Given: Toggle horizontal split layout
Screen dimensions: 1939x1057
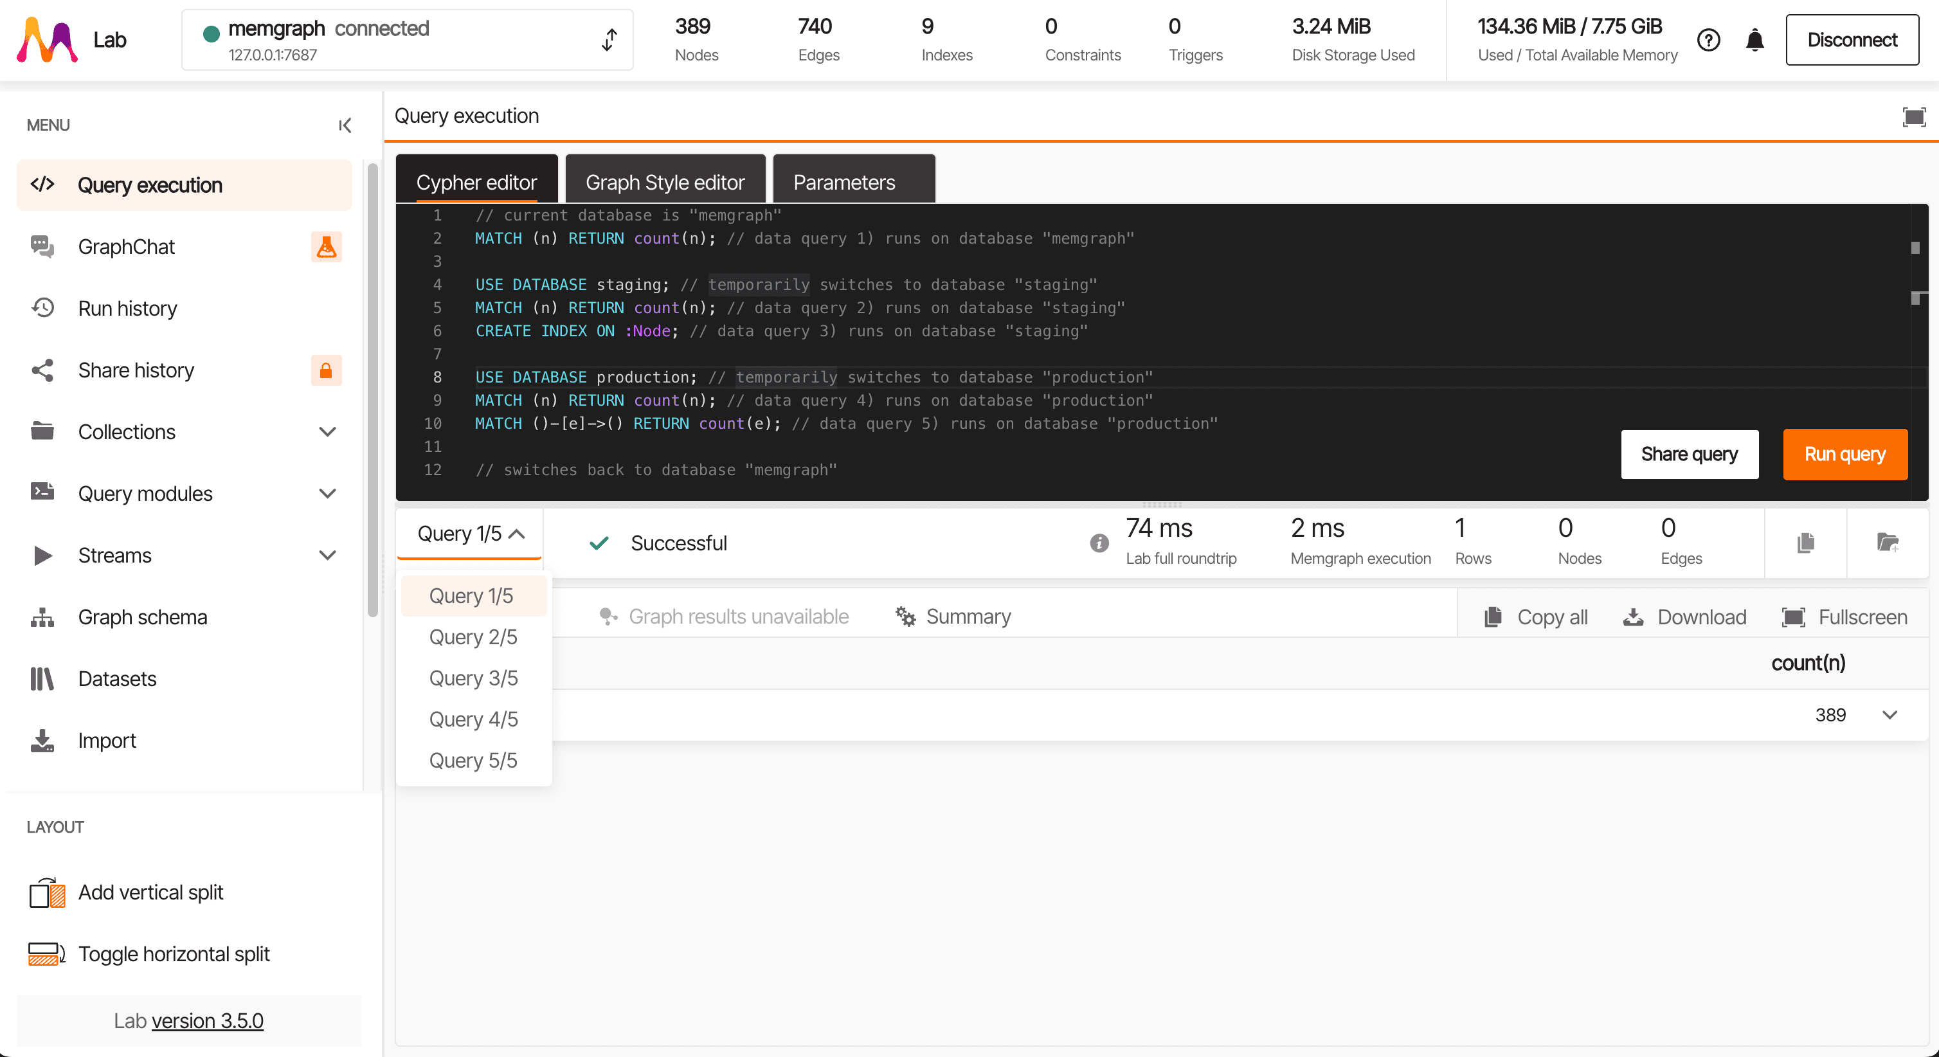Looking at the screenshot, I should [x=149, y=954].
